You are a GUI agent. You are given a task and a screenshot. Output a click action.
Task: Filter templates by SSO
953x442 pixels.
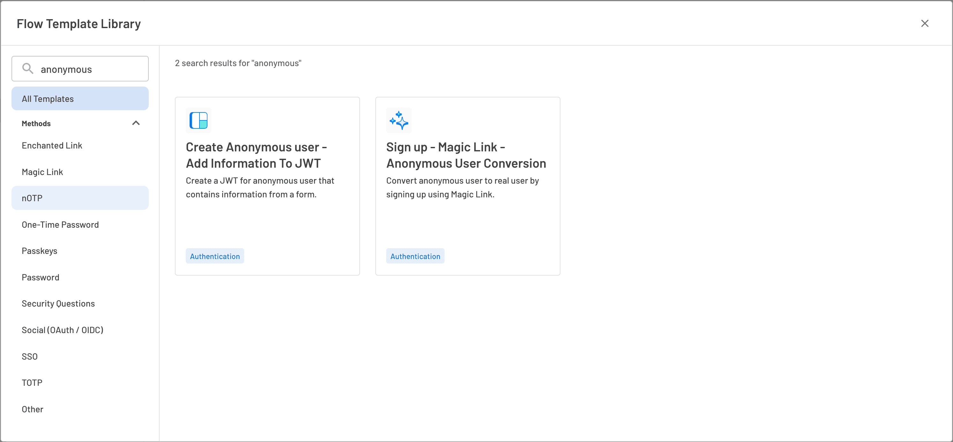tap(30, 356)
